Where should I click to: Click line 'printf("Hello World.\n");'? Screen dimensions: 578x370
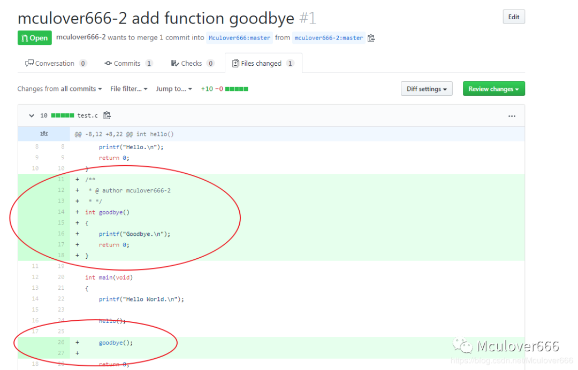[141, 299]
